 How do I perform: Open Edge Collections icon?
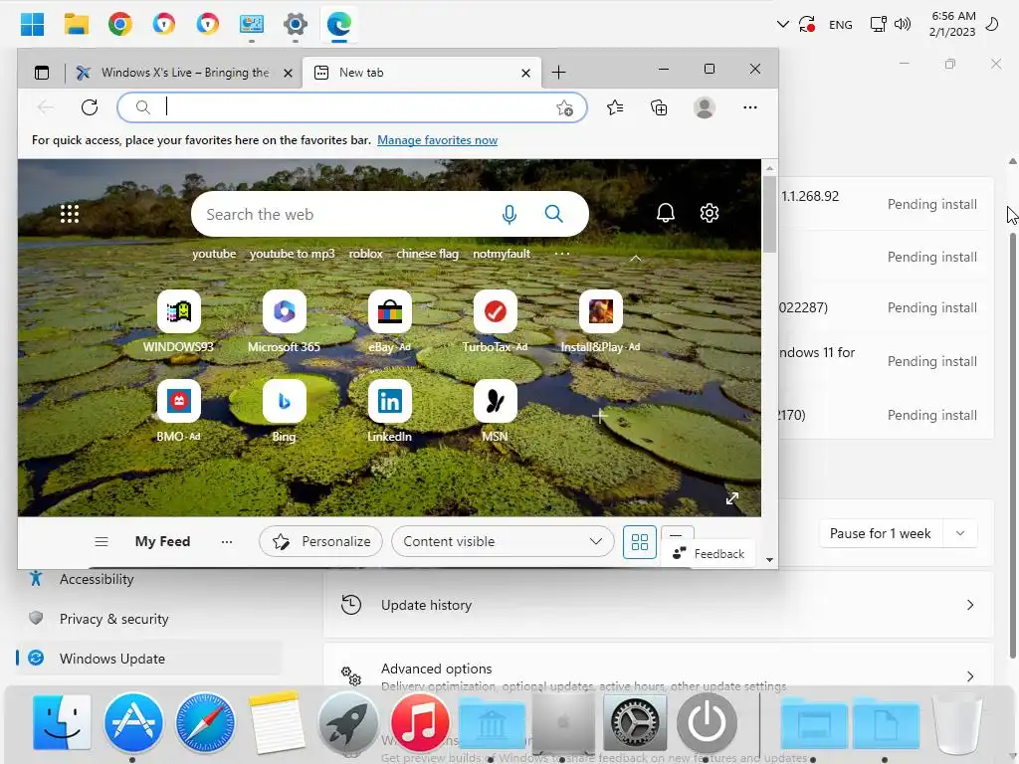point(659,107)
